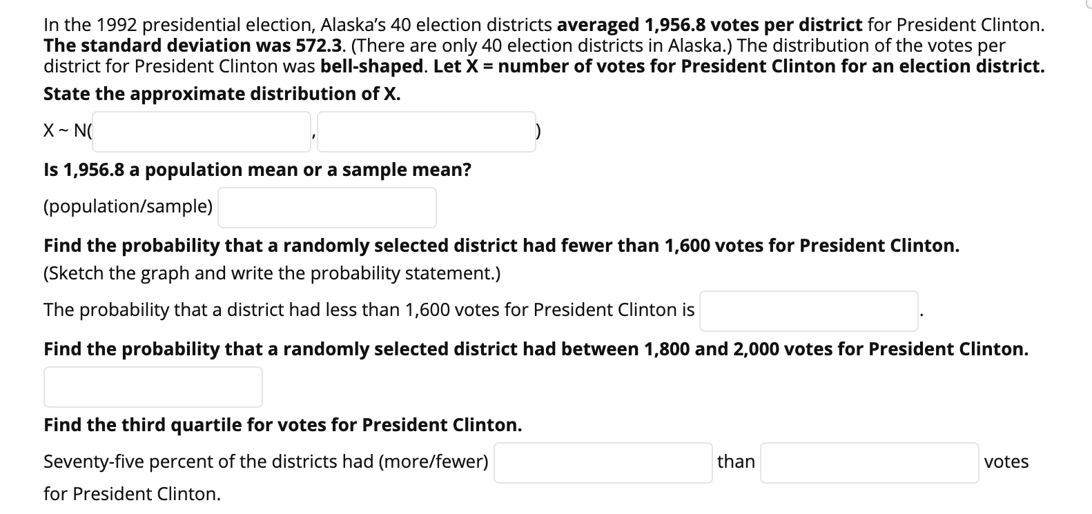Click the votes value field after the word than
Viewport: 1092px width, 514px height.
pyautogui.click(x=868, y=462)
